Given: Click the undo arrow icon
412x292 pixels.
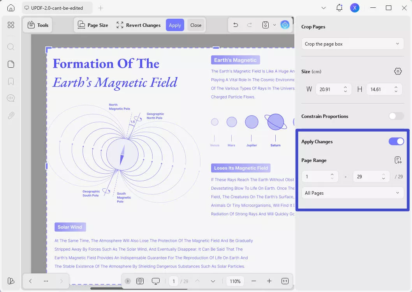Looking at the screenshot, I should point(236,25).
